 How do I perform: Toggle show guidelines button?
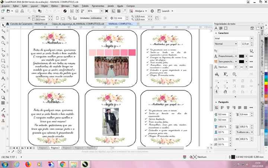pos(124,11)
